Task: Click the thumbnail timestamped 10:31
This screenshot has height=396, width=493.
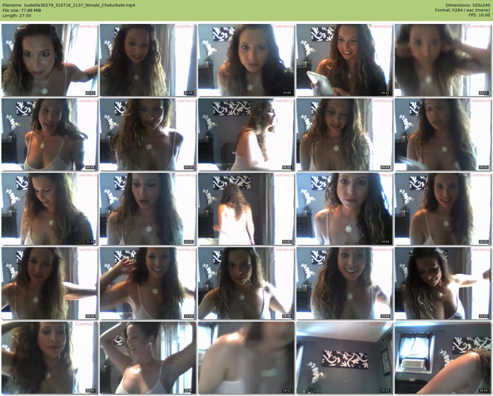Action: tap(443, 134)
